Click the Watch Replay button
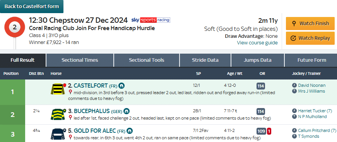Image resolution: width=337 pixels, height=142 pixels. tap(310, 38)
